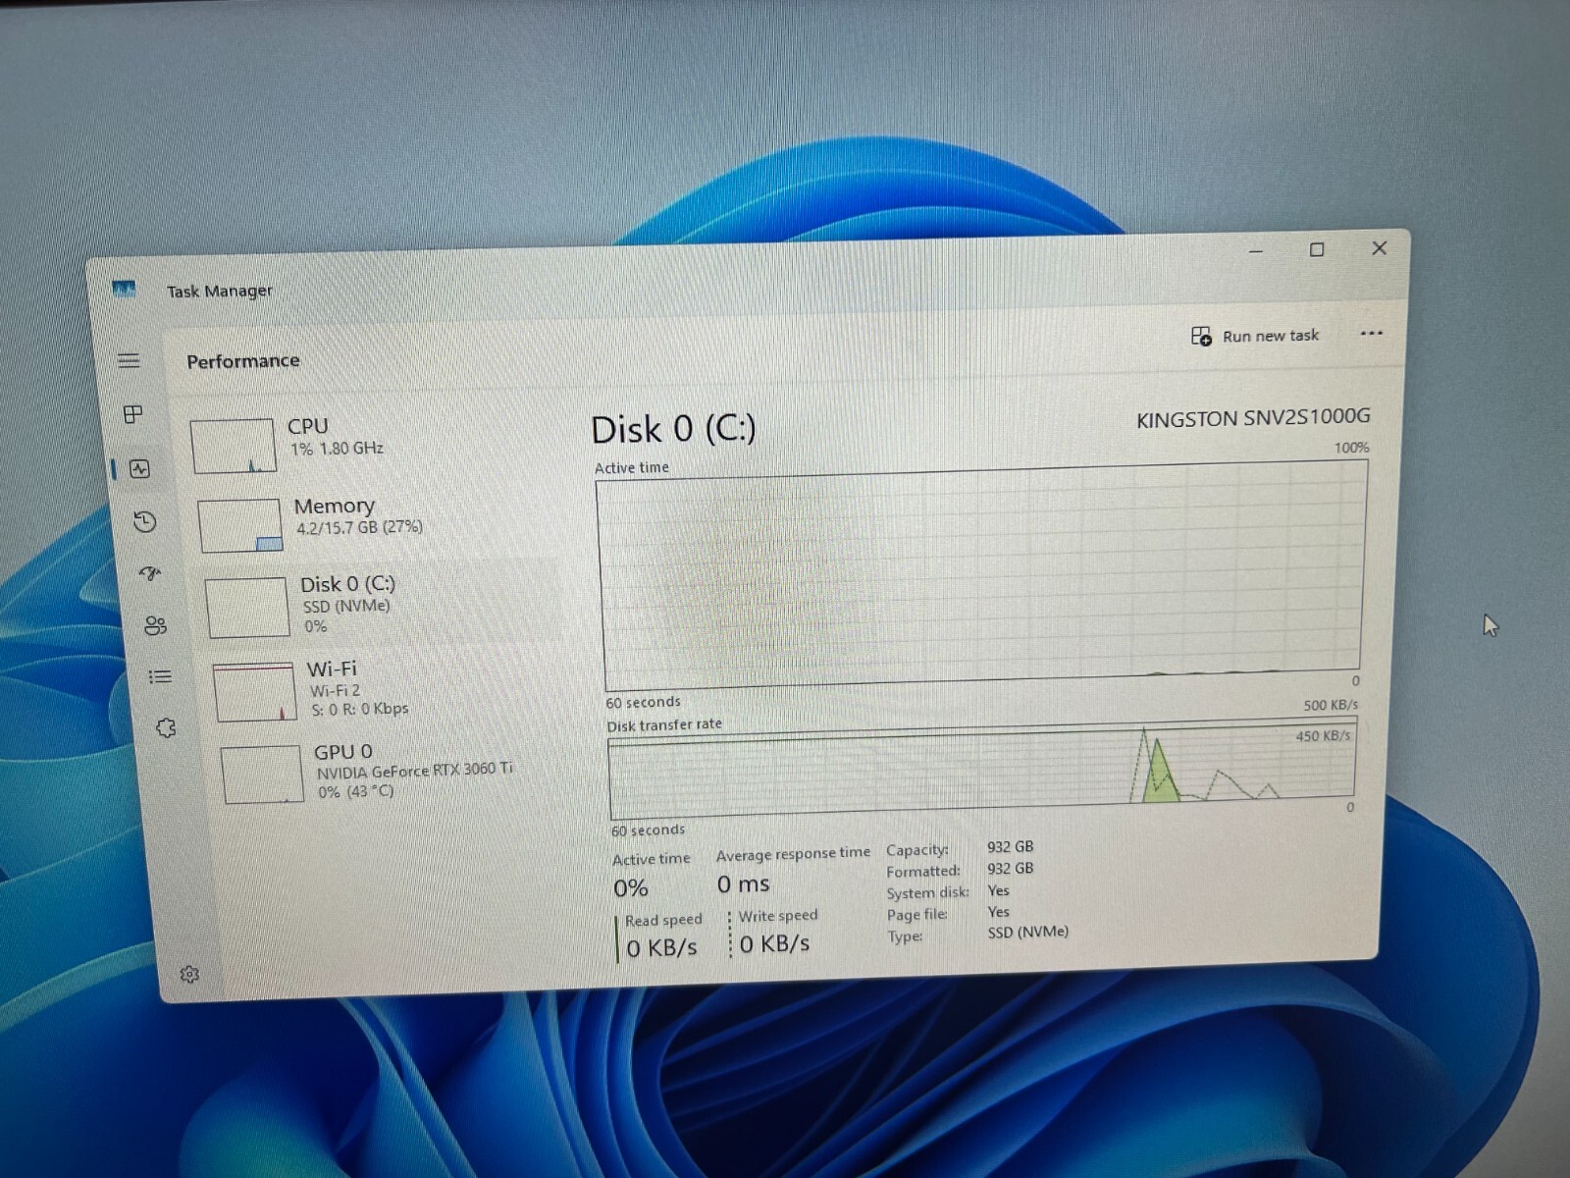The width and height of the screenshot is (1570, 1178).
Task: Maximize the Task Manager window
Action: click(1317, 249)
